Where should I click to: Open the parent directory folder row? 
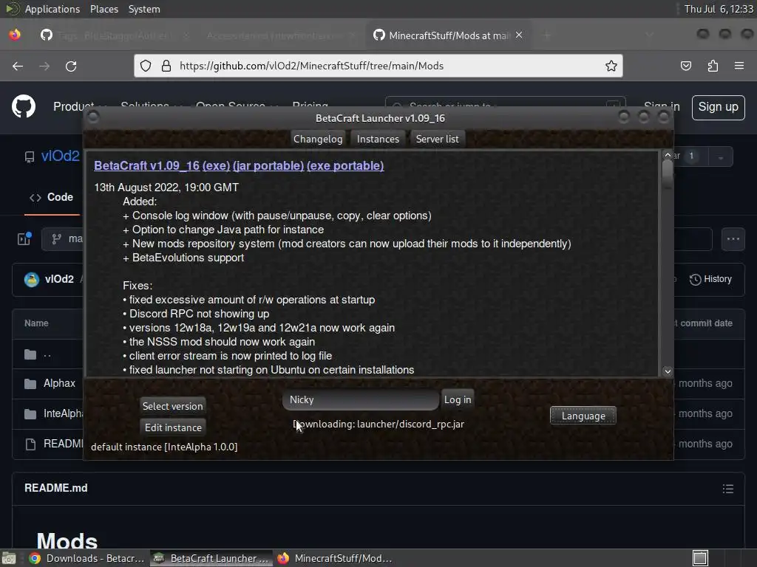pyautogui.click(x=48, y=354)
